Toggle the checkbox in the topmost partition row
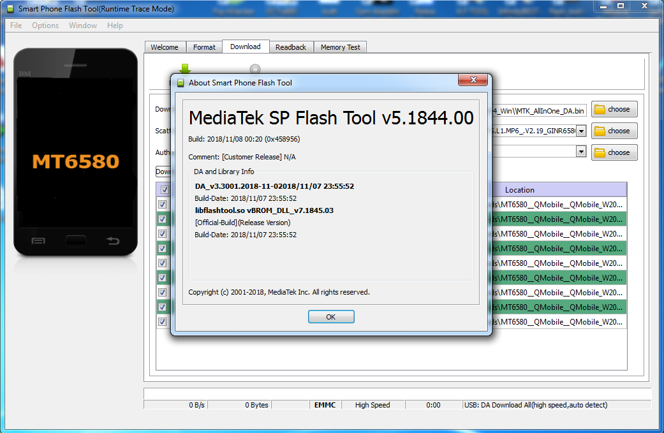Image resolution: width=664 pixels, height=433 pixels. point(162,205)
